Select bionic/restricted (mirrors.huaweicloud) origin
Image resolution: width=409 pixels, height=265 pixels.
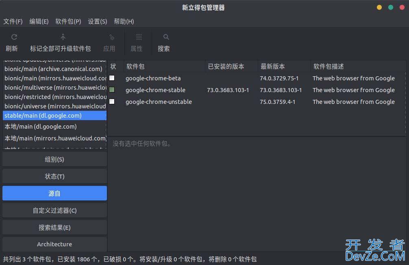click(54, 97)
